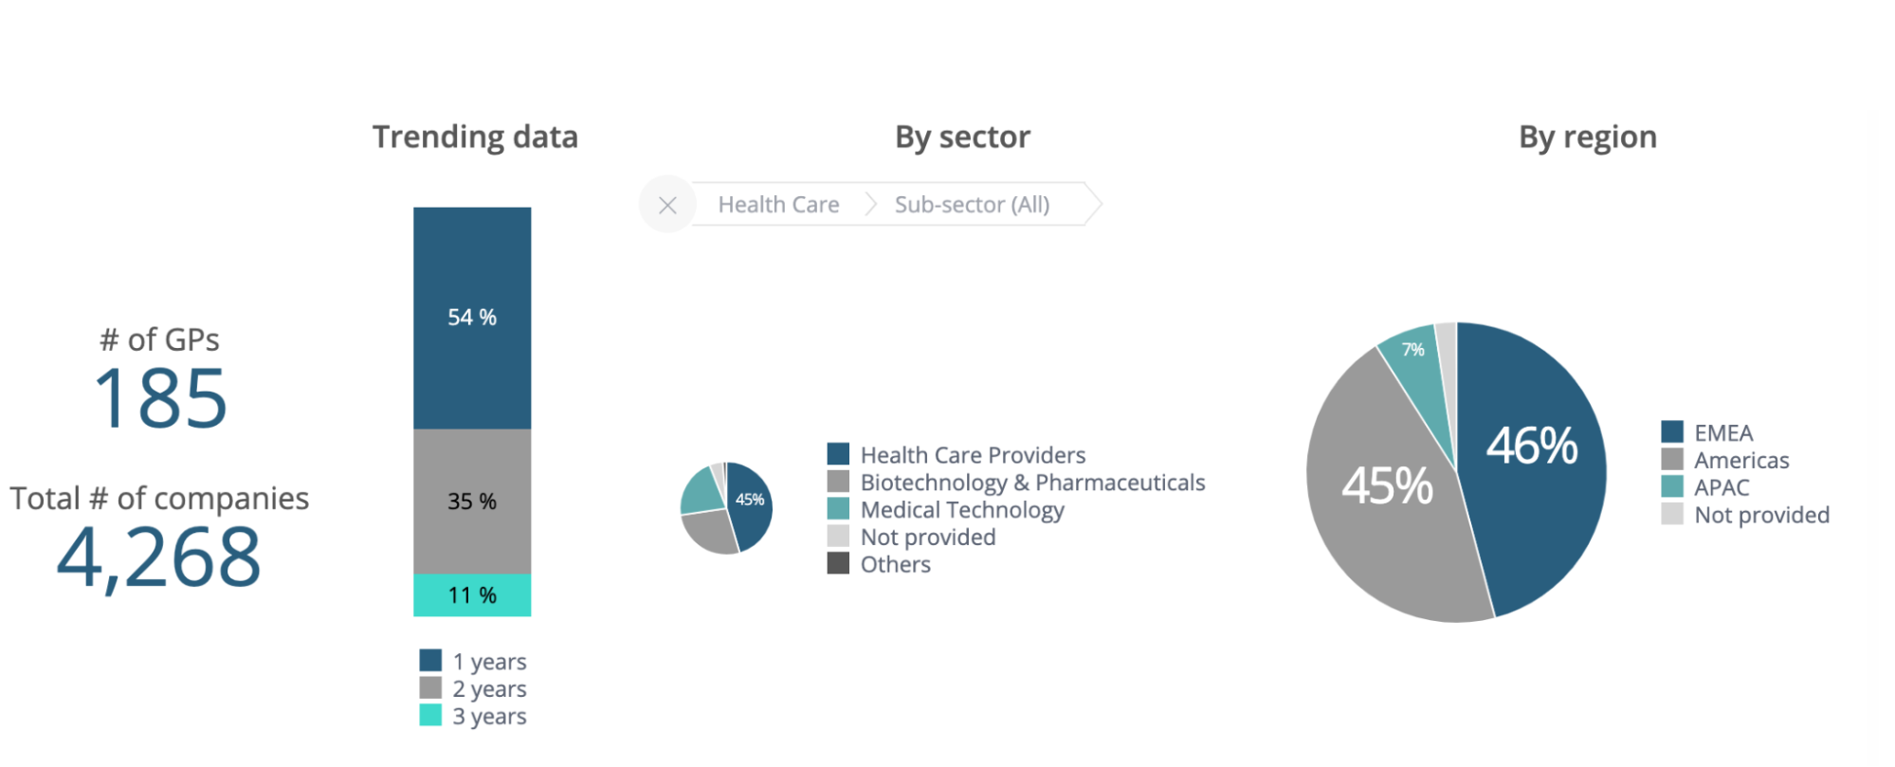Select the Americas legend item
The width and height of the screenshot is (1895, 767).
coord(1741,460)
